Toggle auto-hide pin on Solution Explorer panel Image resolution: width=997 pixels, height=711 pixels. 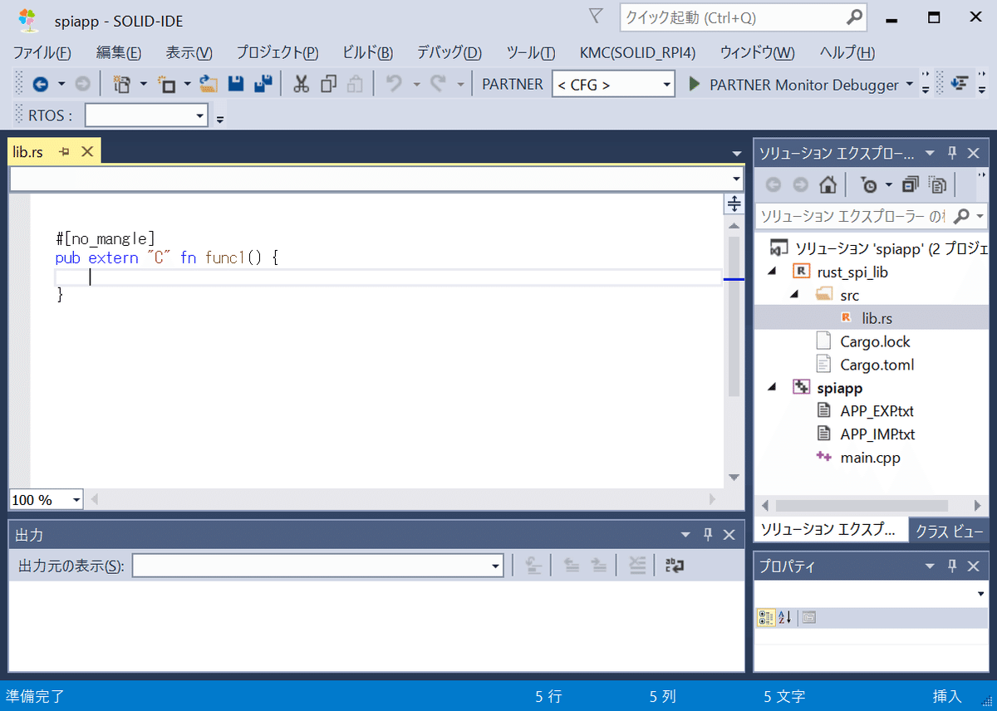tap(952, 153)
